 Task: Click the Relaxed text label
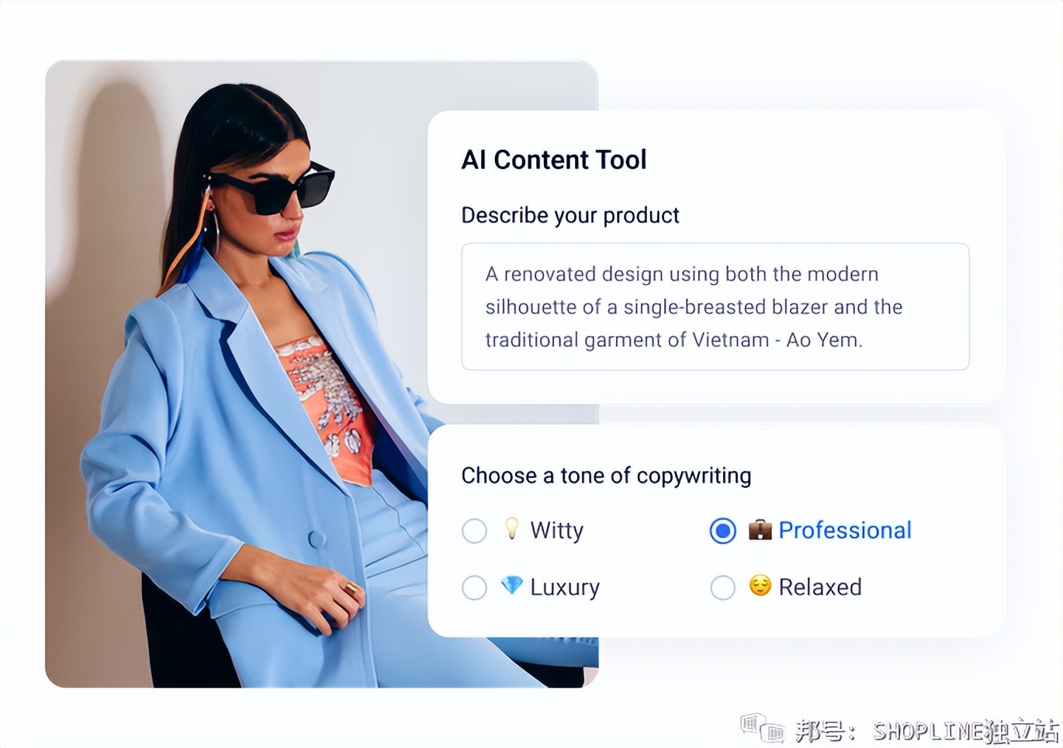820,587
